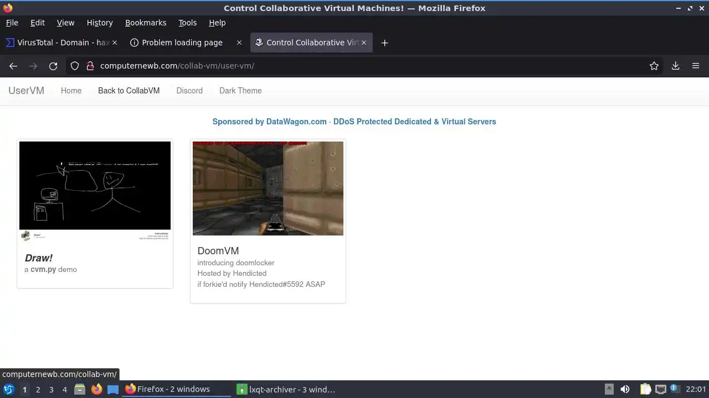709x398 pixels.
Task: Close the VirusTotal tab
Action: click(115, 43)
